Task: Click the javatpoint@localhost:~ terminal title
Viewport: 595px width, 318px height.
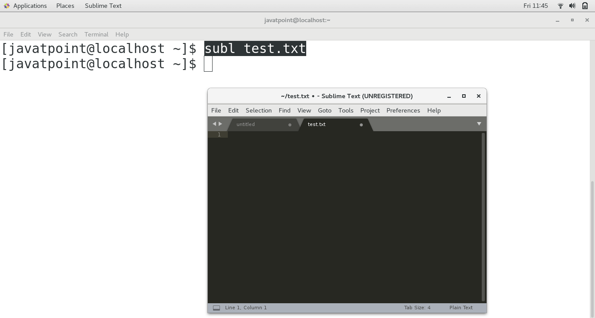Action: tap(297, 20)
